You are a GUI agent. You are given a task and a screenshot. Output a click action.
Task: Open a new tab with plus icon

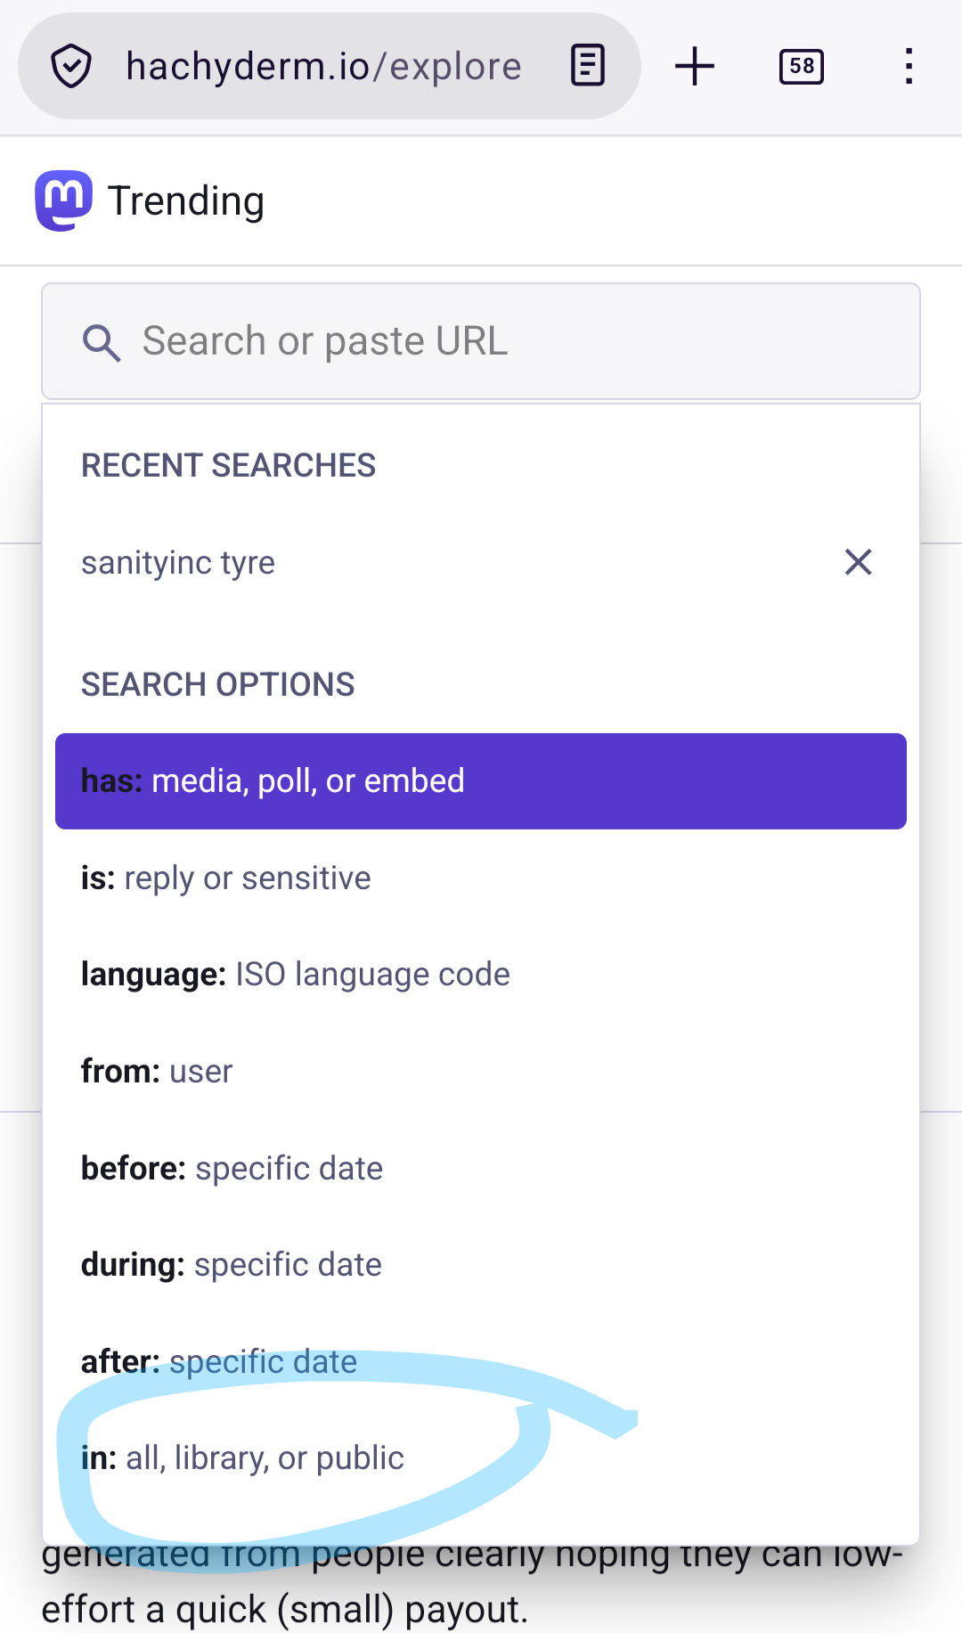[x=695, y=67]
